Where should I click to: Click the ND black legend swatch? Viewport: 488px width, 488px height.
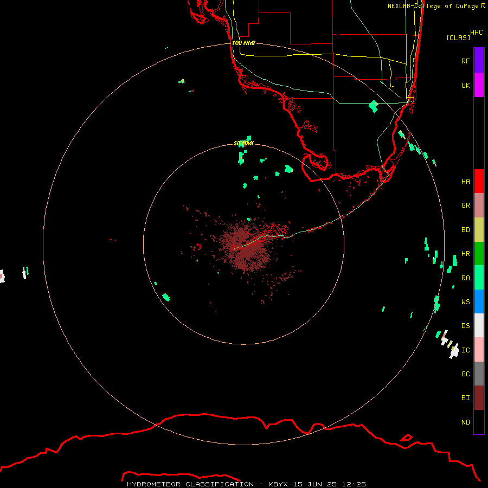point(479,422)
